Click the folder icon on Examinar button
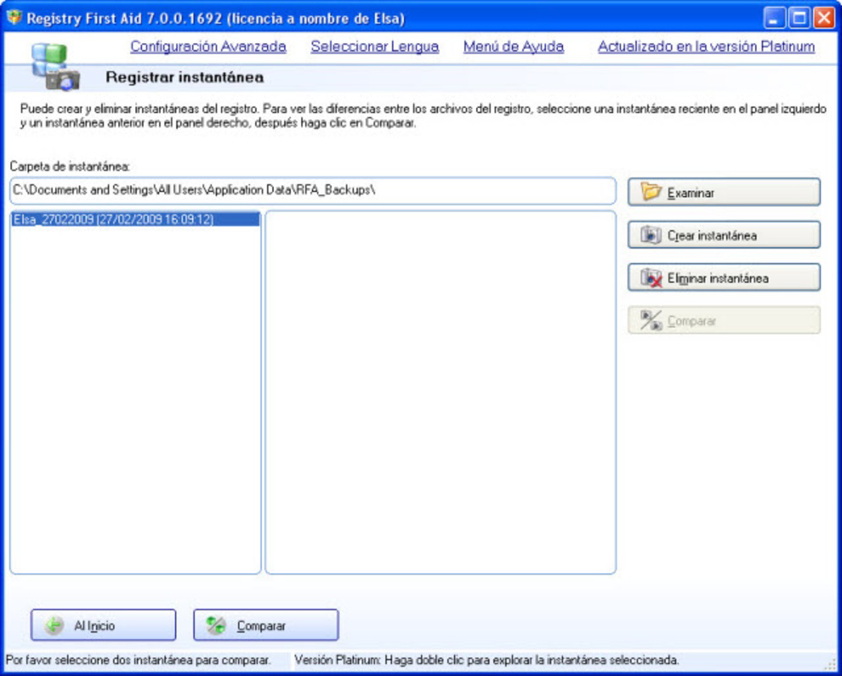 (x=651, y=192)
